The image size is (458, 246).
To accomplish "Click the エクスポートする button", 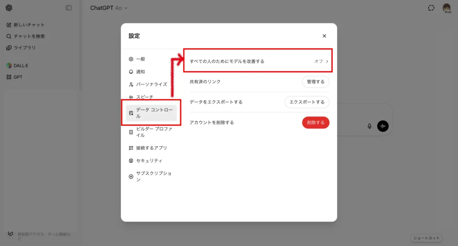I will pos(307,102).
